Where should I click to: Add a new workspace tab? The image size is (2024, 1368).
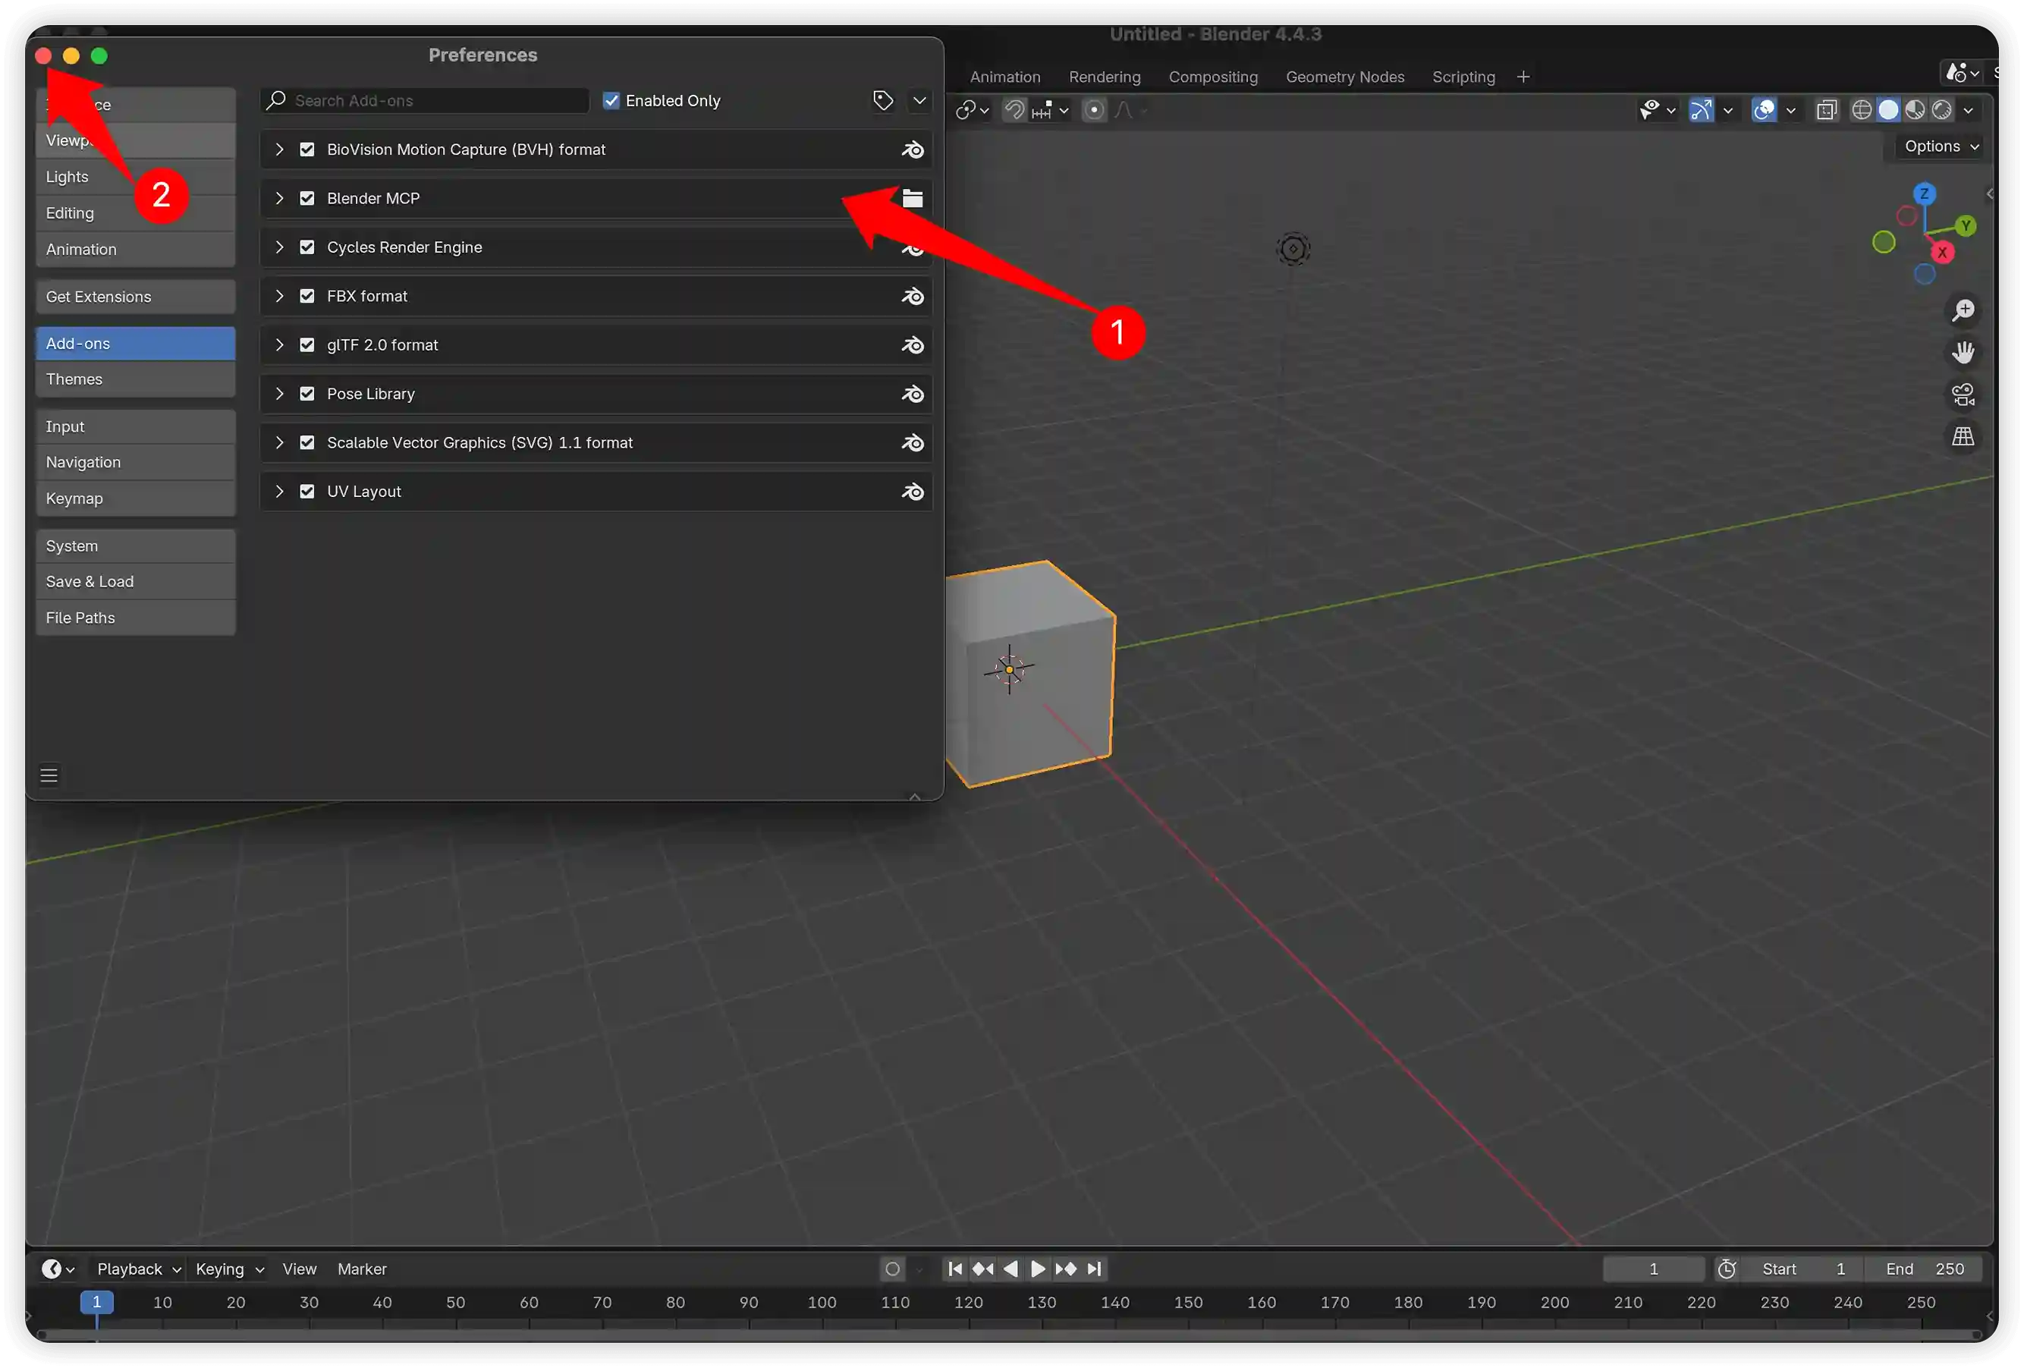point(1523,77)
